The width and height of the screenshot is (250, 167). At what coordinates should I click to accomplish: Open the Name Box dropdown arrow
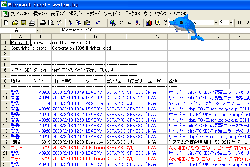(x=38, y=30)
